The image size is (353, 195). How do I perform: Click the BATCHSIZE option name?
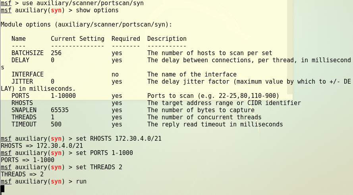click(27, 53)
